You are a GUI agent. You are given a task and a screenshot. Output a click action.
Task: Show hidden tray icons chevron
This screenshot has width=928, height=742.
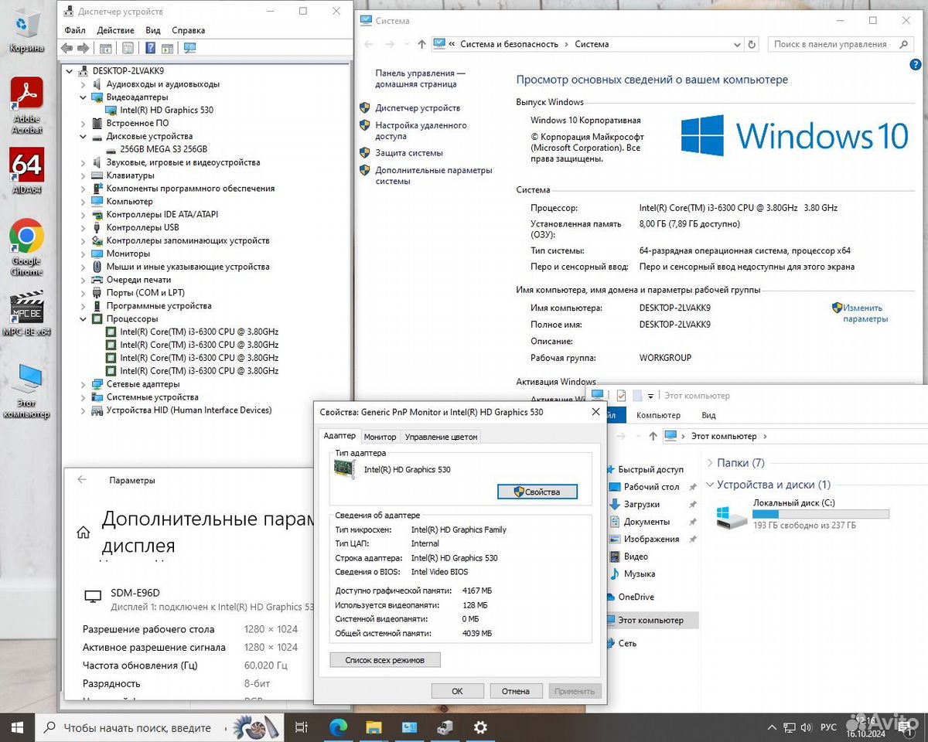tap(770, 727)
